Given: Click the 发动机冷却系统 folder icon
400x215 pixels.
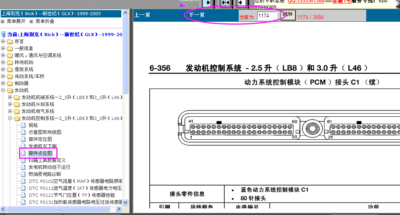Looking at the screenshot, I should pos(17,104).
